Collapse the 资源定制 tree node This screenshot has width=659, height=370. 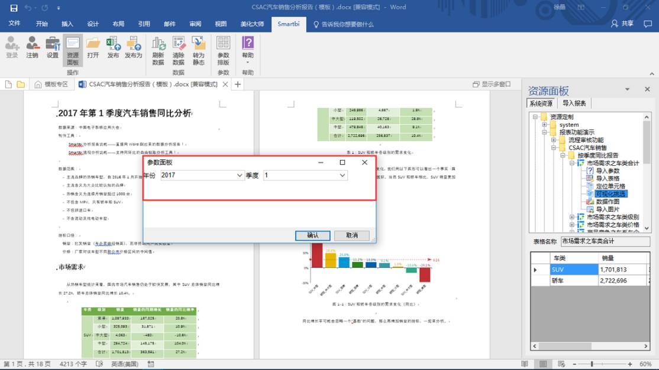535,117
